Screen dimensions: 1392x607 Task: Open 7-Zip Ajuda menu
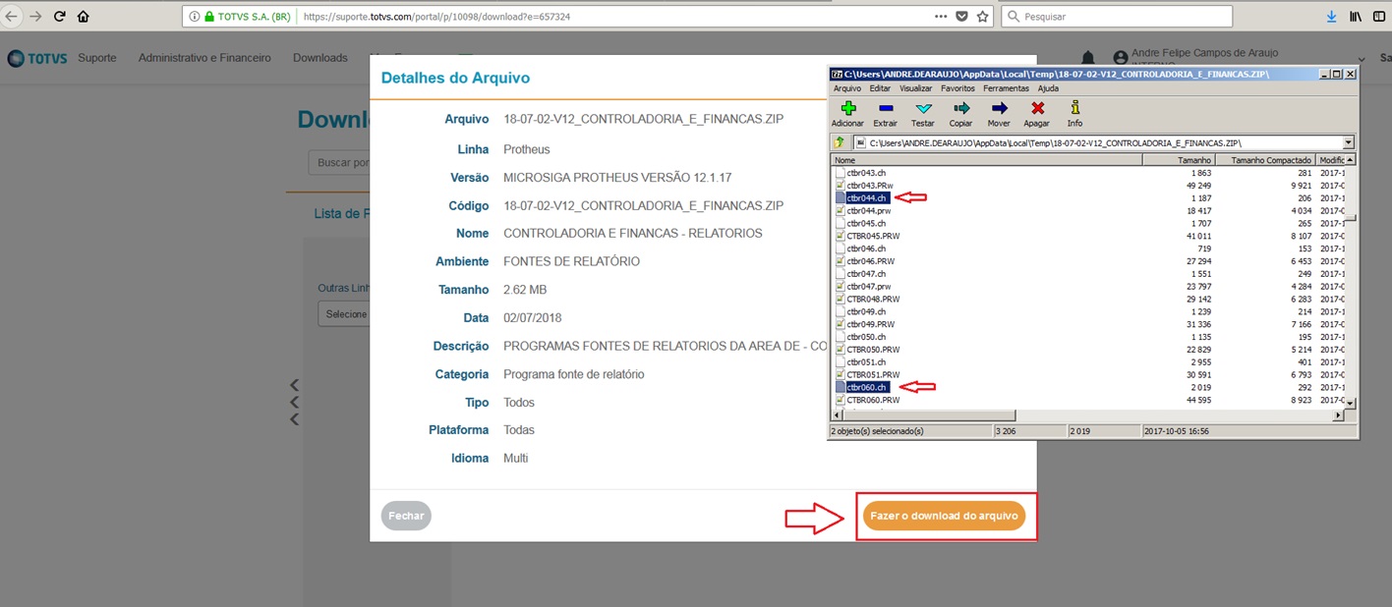[1048, 88]
